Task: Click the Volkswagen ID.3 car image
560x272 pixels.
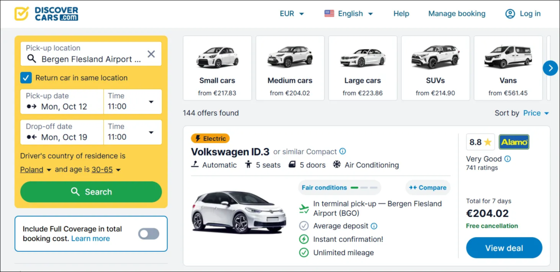Action: [238, 212]
